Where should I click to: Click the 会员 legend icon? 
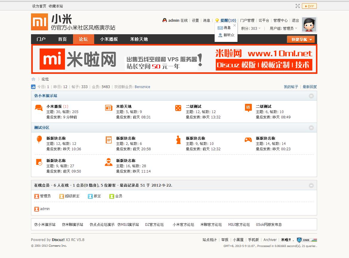click(112, 196)
